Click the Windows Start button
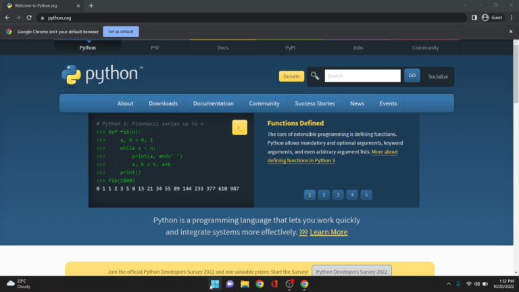The height and width of the screenshot is (292, 519). click(215, 284)
